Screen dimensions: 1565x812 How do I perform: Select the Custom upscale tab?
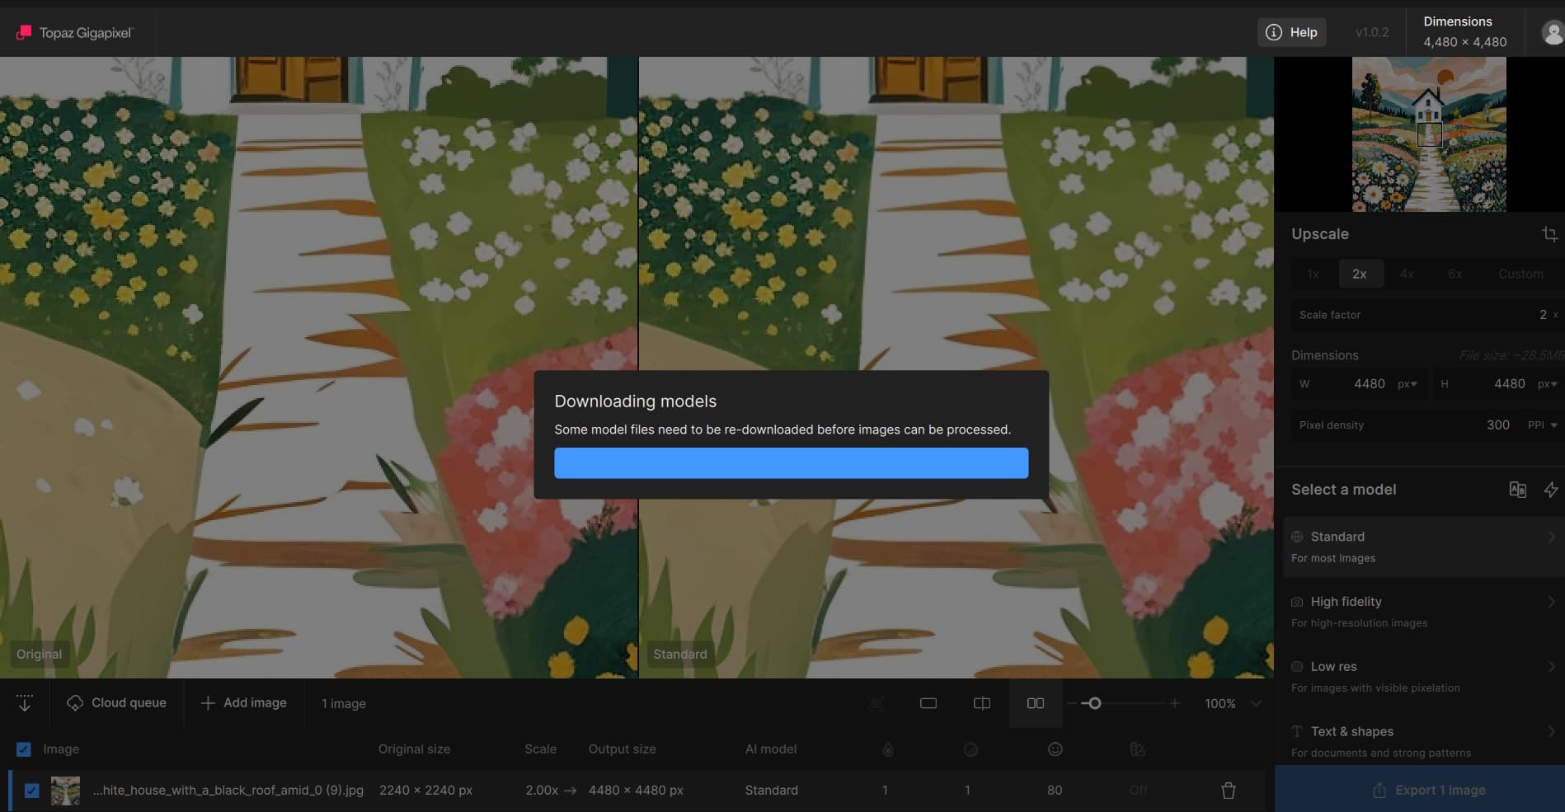(x=1520, y=274)
